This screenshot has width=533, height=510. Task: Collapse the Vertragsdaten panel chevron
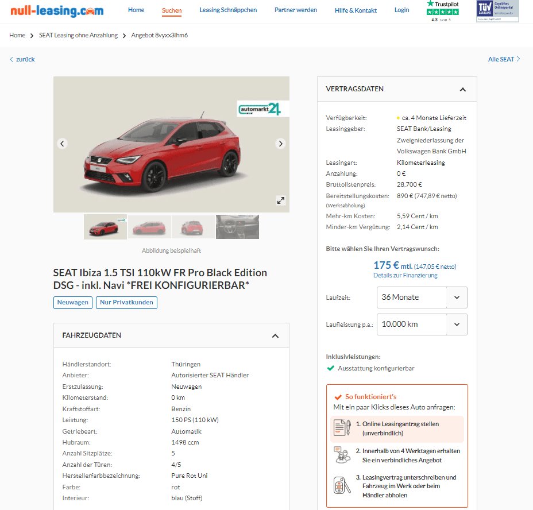click(x=462, y=90)
